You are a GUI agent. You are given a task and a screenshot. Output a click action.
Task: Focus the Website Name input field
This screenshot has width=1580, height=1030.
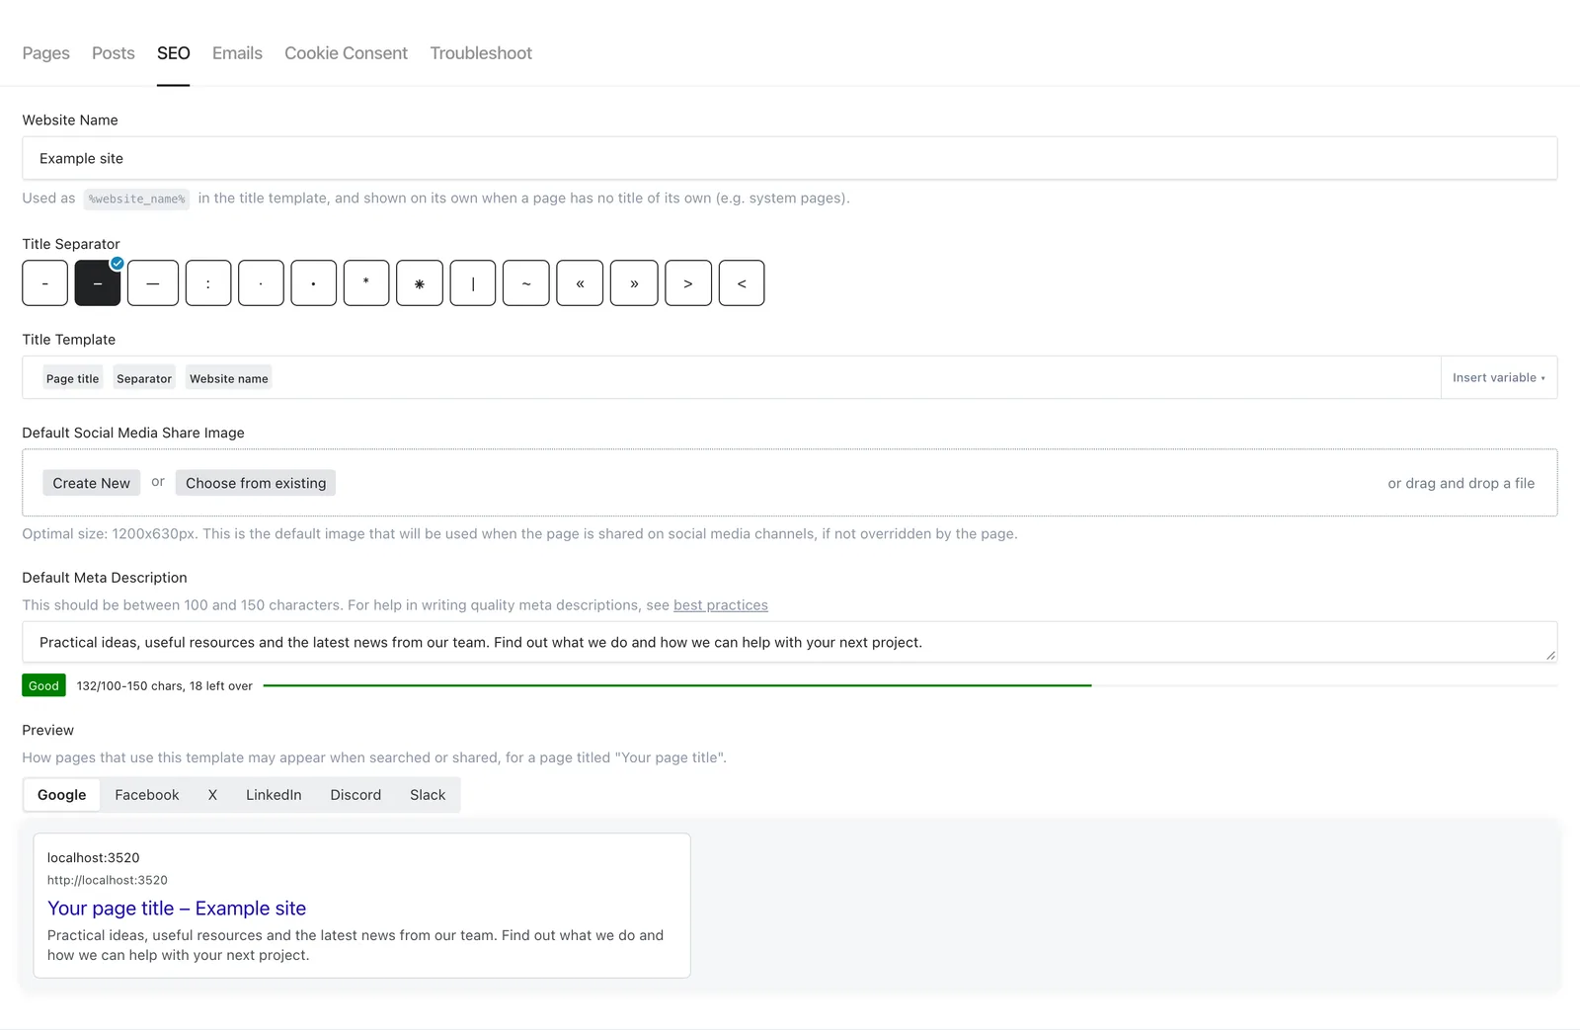pos(790,158)
